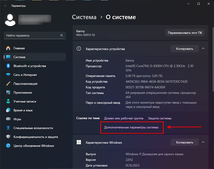Click the Версия value 22H2

pyautogui.click(x=129, y=160)
